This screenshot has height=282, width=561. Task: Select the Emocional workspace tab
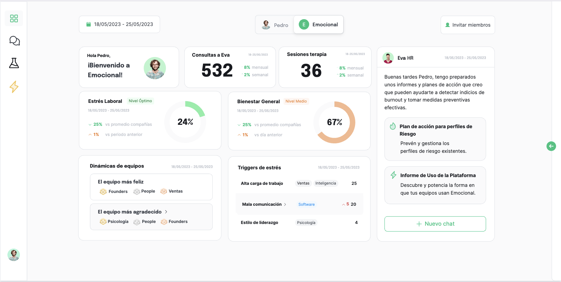coord(319,25)
